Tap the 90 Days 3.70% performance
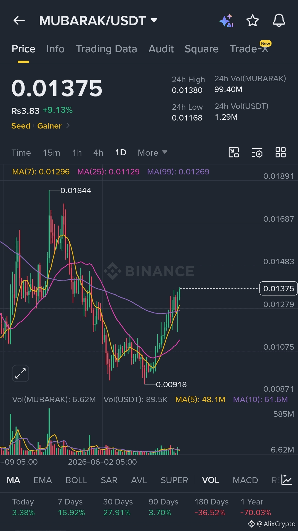The image size is (298, 531). [163, 507]
